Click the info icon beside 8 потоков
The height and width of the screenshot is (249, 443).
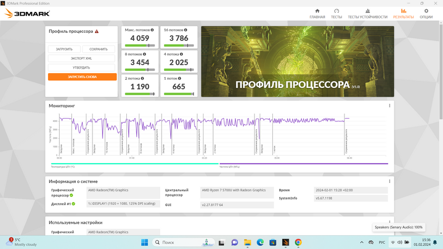pos(144,54)
